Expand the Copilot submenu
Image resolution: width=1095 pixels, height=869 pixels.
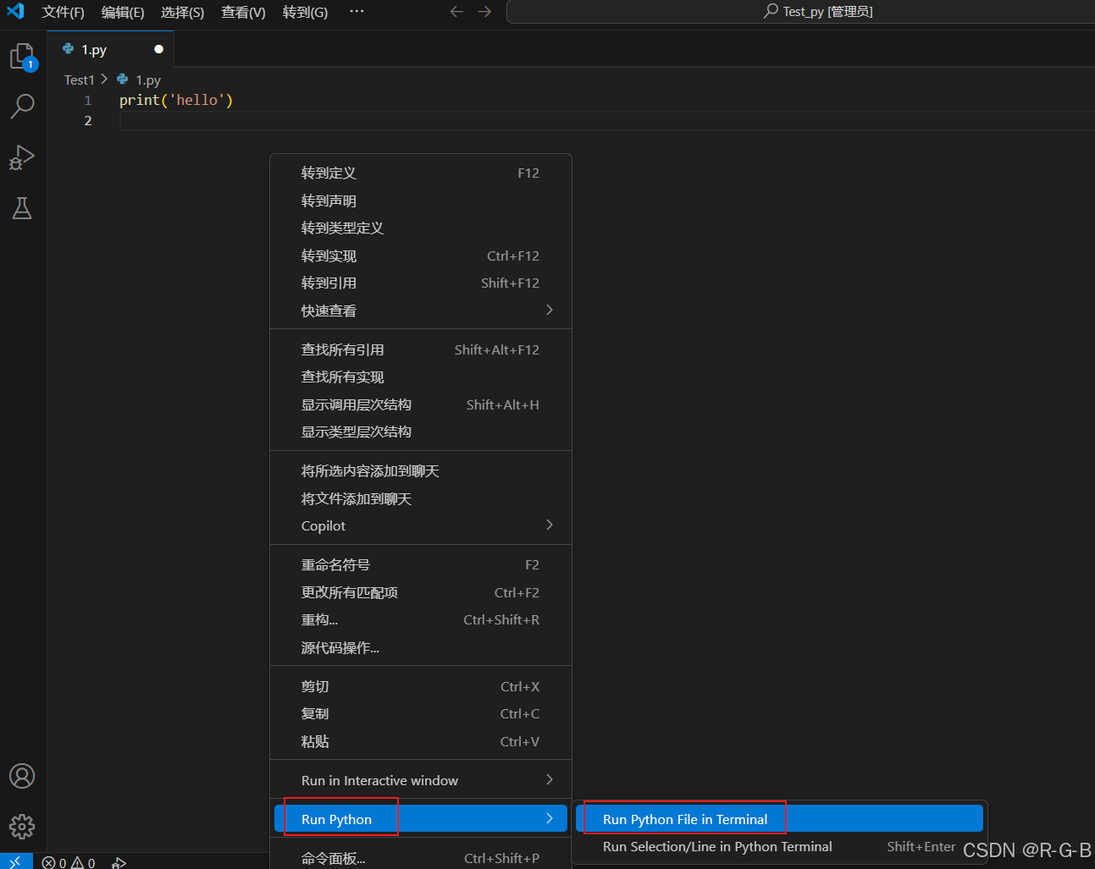(x=421, y=525)
